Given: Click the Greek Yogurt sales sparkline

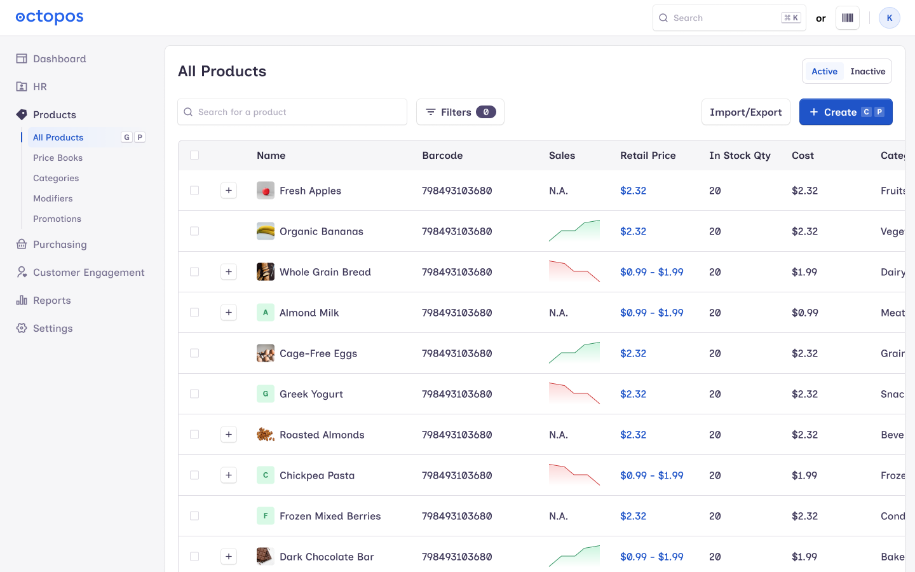Looking at the screenshot, I should point(574,393).
